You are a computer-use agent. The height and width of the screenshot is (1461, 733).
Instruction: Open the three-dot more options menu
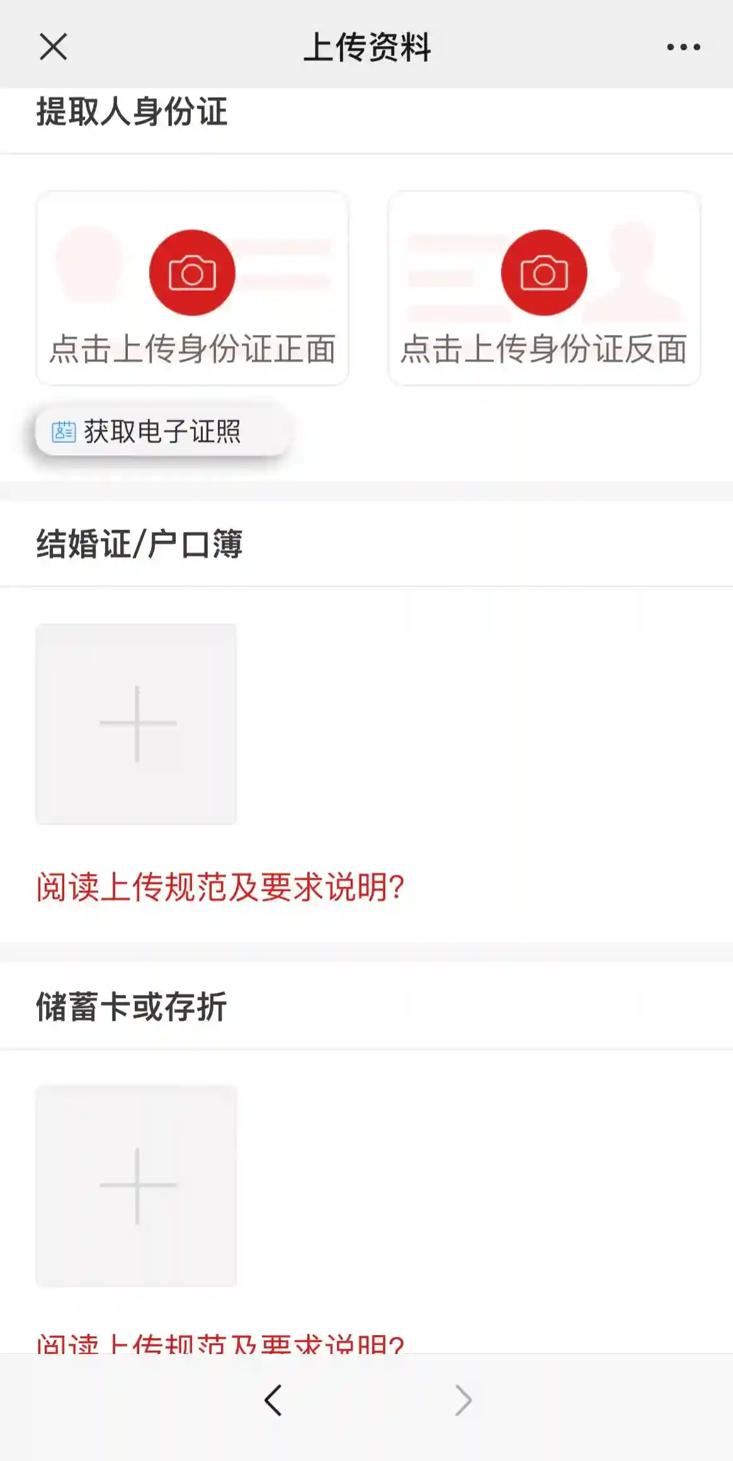(x=683, y=47)
